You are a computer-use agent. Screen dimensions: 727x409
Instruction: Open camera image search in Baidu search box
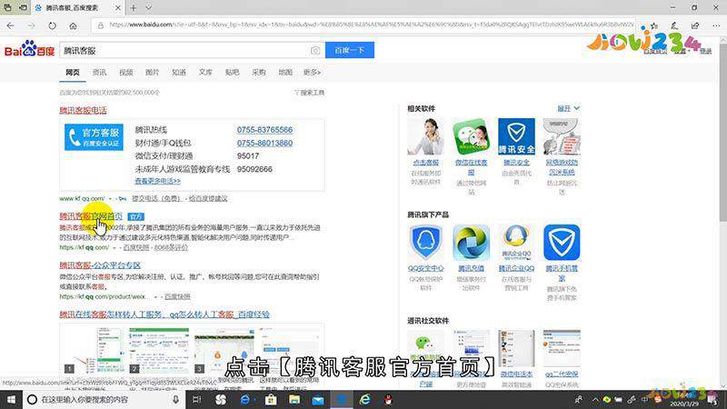[x=314, y=51]
